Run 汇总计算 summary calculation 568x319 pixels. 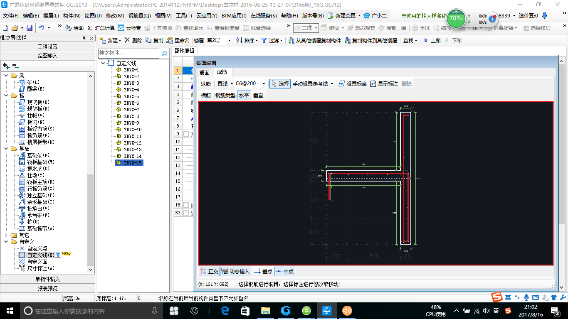pos(101,28)
